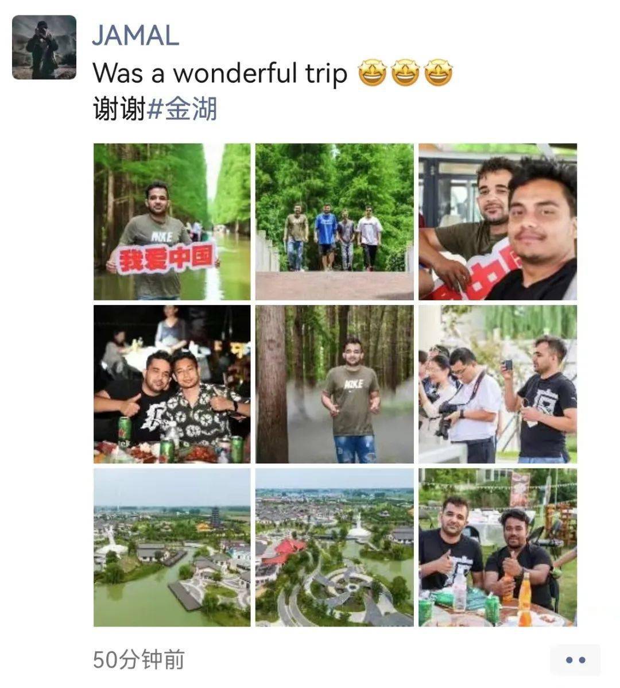Open aerial photo with pagoda tower
This screenshot has height=688, width=620.
point(172,547)
